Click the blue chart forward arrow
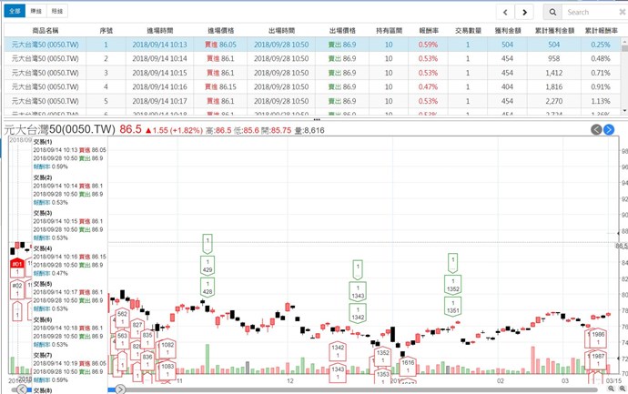Screen dimensions: 628x394 point(610,130)
